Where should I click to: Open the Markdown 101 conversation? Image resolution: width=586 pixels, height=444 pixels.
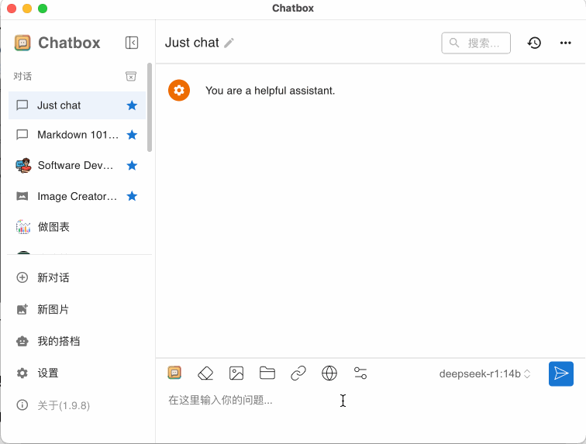click(x=77, y=135)
